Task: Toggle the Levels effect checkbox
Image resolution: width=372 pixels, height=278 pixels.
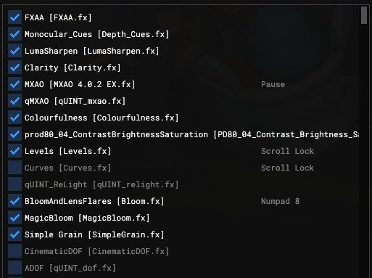Action: (15, 151)
